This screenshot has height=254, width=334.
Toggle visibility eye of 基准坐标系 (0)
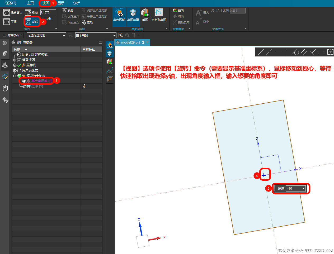pos(24,81)
